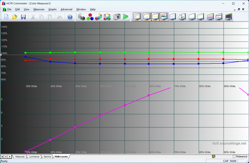Start continuous measures with green play arrow
Image resolution: width=249 pixels, height=163 pixels.
[x=125, y=17]
